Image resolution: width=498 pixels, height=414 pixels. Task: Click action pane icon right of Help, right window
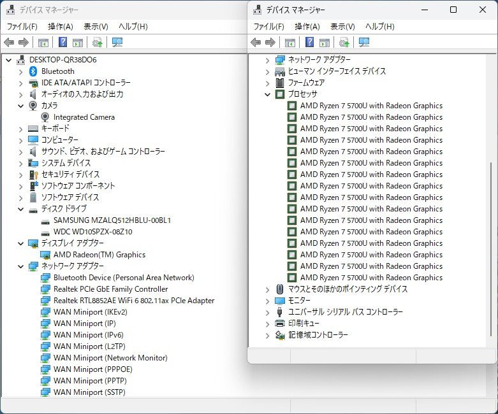coord(325,43)
